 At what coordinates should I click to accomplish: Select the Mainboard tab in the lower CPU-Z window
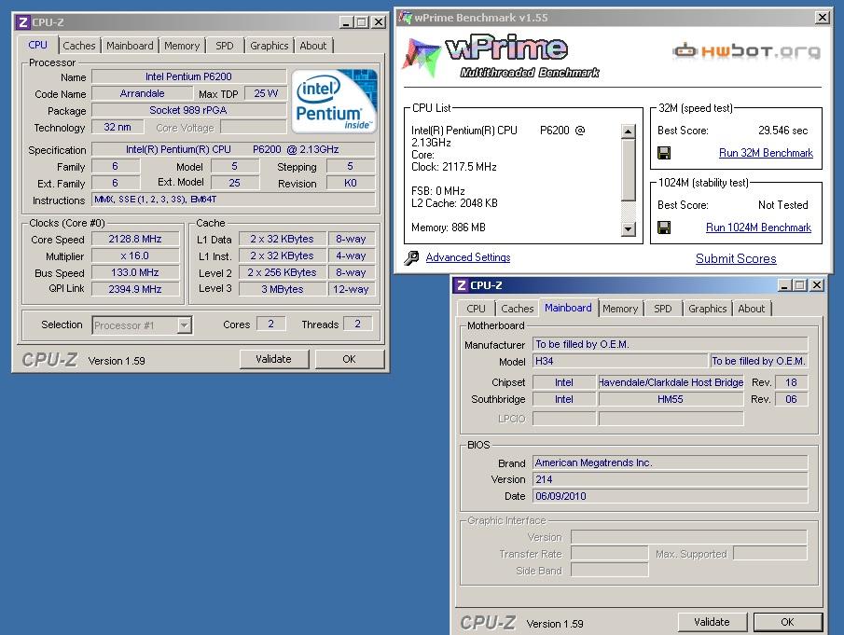[568, 308]
